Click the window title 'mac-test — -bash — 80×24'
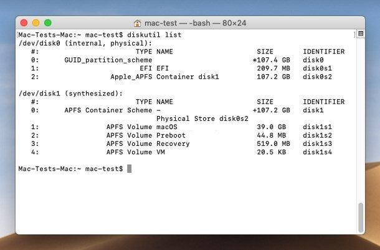The height and width of the screenshot is (250, 380). pos(196,23)
